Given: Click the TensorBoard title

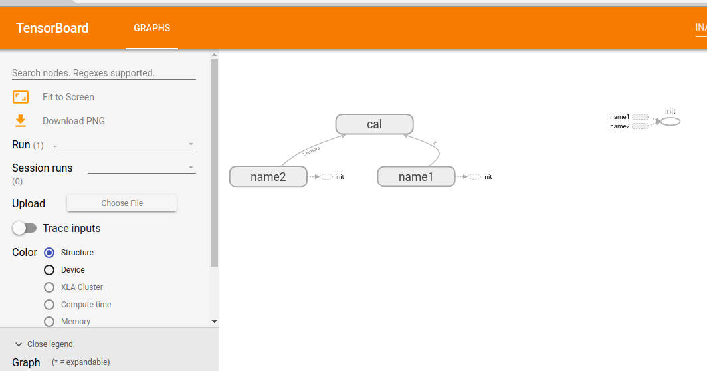Looking at the screenshot, I should 52,28.
